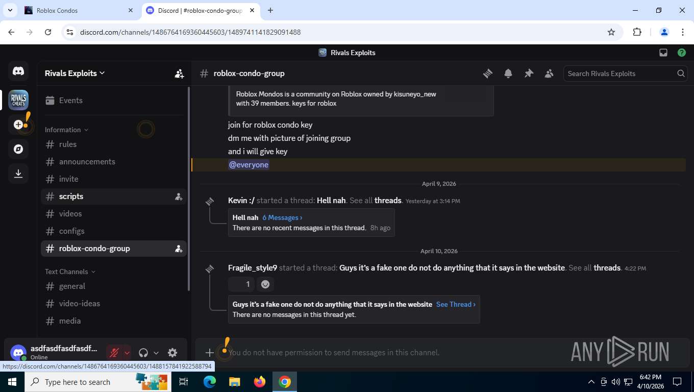Bookmark this page star icon
The image size is (694, 392).
611,32
